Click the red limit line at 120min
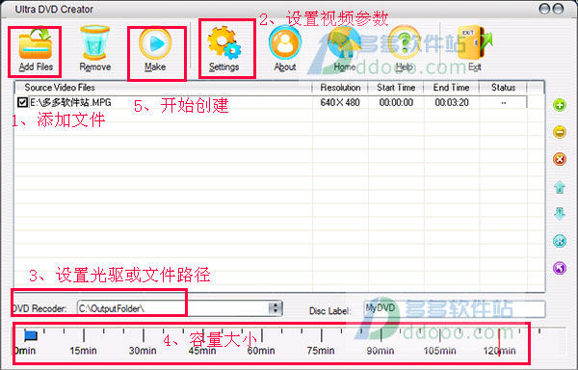Viewport: 578px width, 370px height. pyautogui.click(x=499, y=342)
